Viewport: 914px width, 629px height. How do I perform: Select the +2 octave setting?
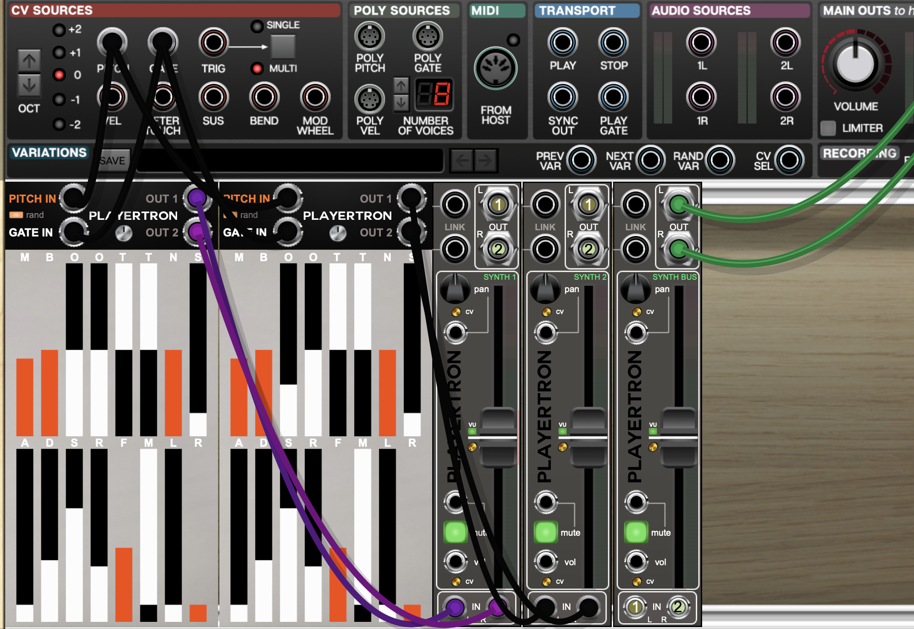[x=59, y=30]
